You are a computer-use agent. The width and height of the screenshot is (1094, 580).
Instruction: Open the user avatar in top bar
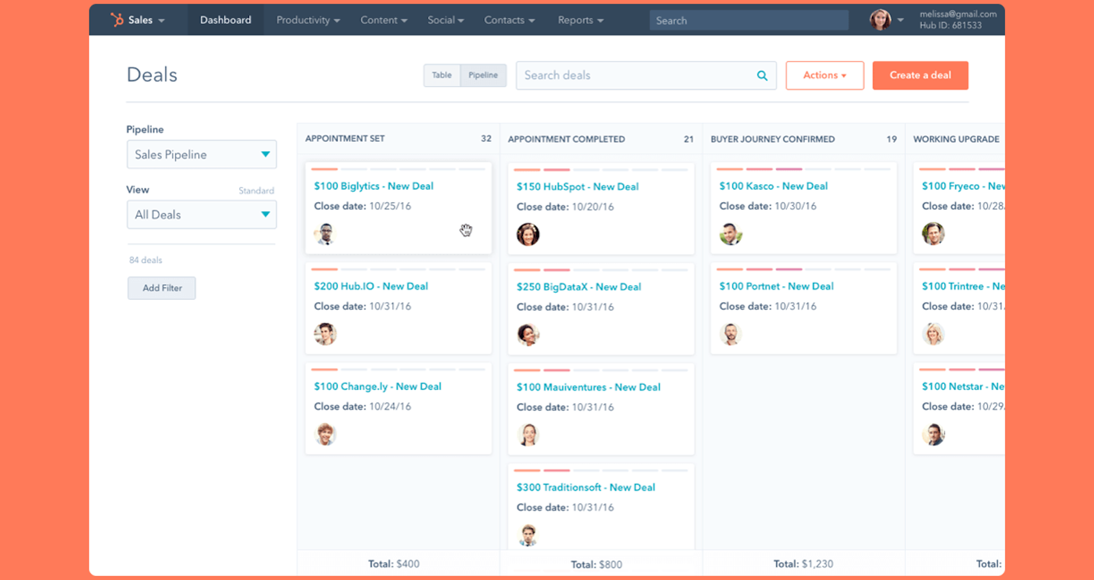click(880, 20)
